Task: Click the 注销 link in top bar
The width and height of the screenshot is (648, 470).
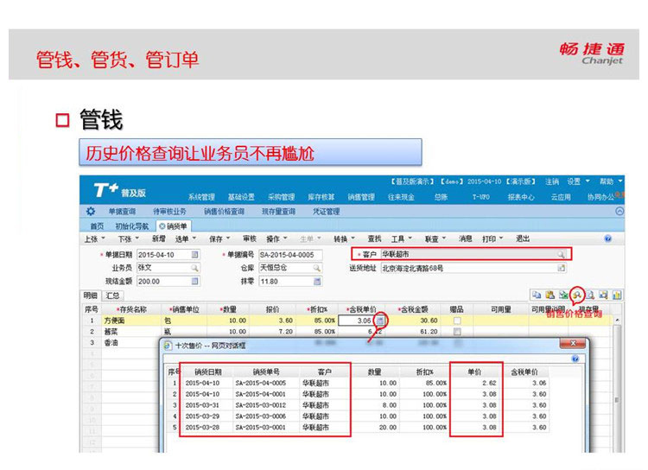Action: (x=552, y=181)
